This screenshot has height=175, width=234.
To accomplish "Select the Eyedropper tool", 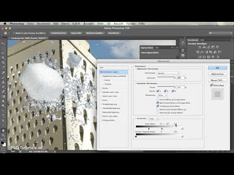I will (3, 67).
